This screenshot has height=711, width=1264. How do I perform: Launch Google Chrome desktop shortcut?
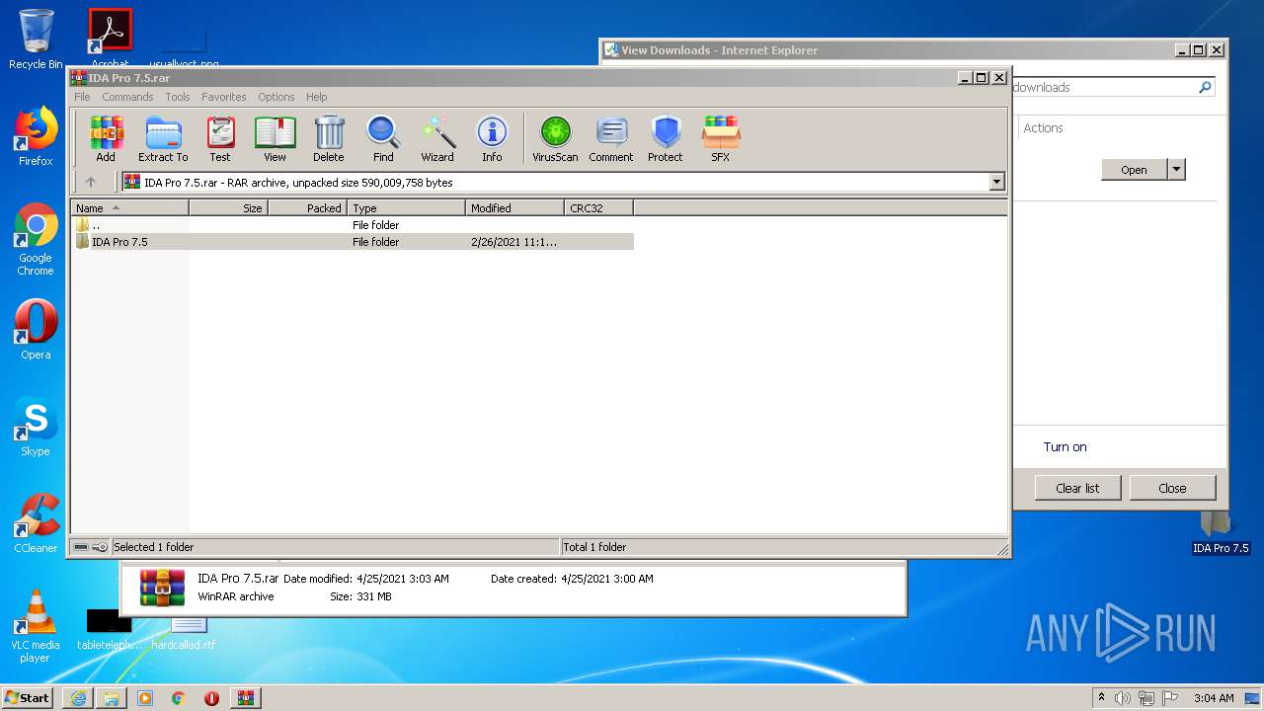36,240
